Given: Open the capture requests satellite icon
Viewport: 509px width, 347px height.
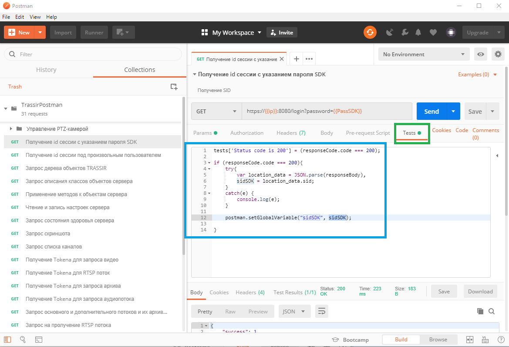Looking at the screenshot, I should point(390,32).
